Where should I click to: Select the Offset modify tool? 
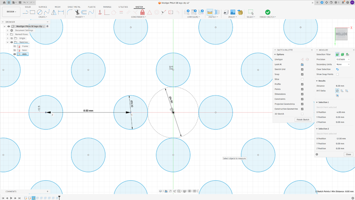(x=84, y=12)
